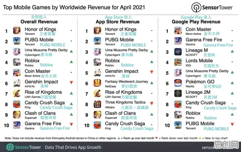Click the rank-down arrow beside Genshin Impact in Overall

[x=71, y=82]
